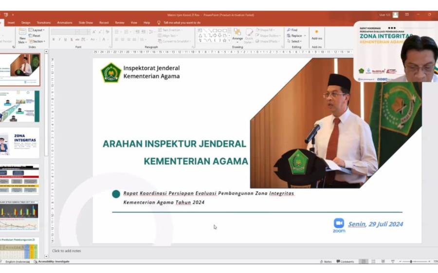Click the Comments button in status bar
The image size is (438, 273).
coord(345,261)
